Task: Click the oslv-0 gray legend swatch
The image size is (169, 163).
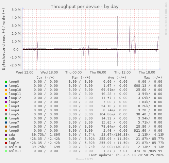Action: point(6,147)
